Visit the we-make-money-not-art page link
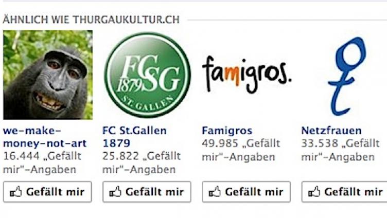Image resolution: width=387 pixels, height=218 pixels. point(45,137)
